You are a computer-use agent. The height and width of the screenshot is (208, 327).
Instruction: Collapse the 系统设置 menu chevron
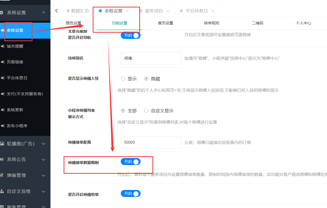(x=44, y=13)
